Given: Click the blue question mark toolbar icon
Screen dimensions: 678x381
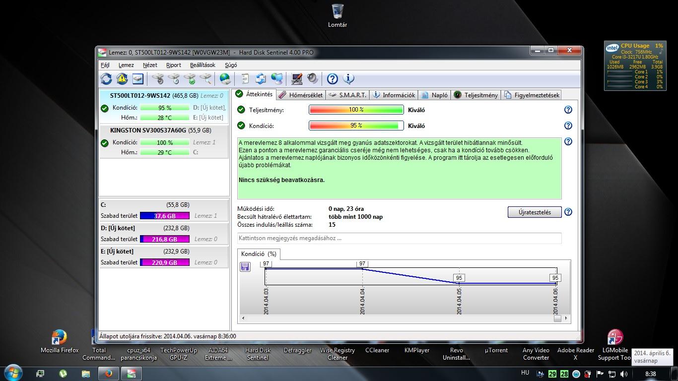Looking at the screenshot, I should 333,78.
